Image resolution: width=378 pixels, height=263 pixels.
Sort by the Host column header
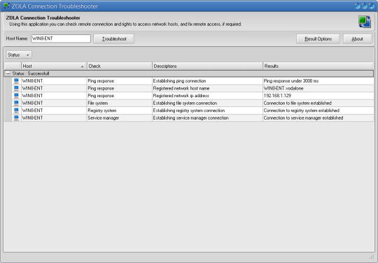(54, 66)
